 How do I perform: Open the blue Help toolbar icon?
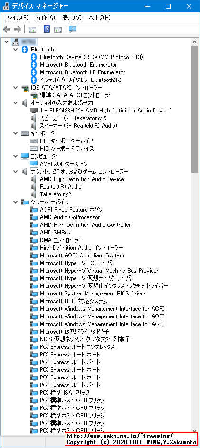(47, 29)
